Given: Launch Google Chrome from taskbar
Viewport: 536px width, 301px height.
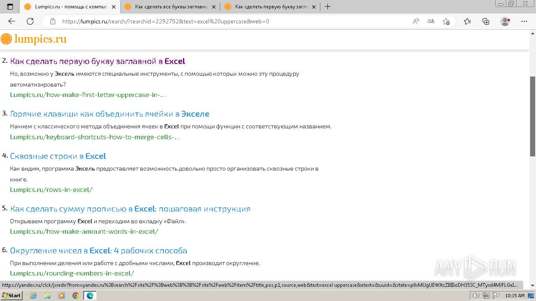Looking at the screenshot, I should (75, 296).
